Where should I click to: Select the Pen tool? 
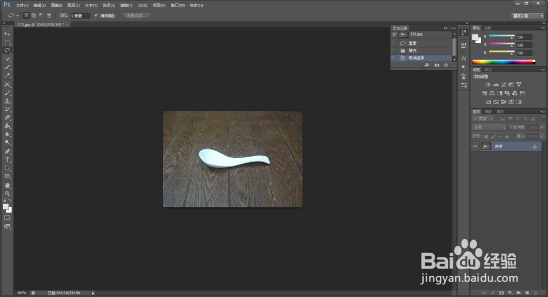point(7,151)
